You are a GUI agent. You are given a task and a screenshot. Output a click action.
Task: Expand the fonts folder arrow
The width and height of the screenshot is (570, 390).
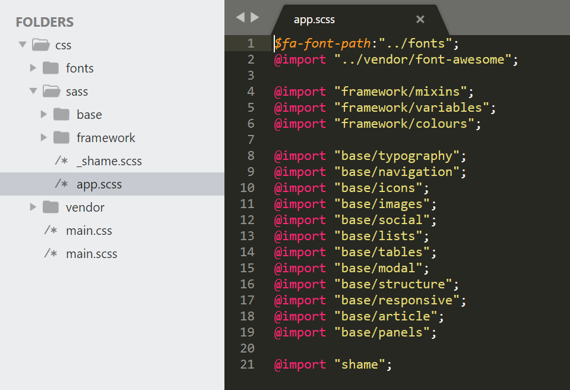point(33,68)
